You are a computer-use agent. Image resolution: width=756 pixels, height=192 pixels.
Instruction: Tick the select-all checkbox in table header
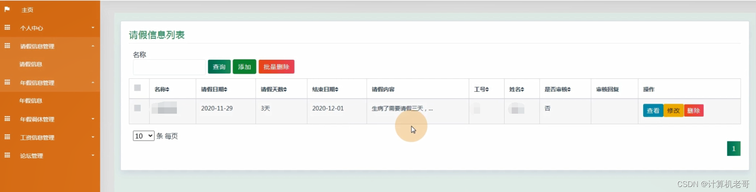click(137, 88)
